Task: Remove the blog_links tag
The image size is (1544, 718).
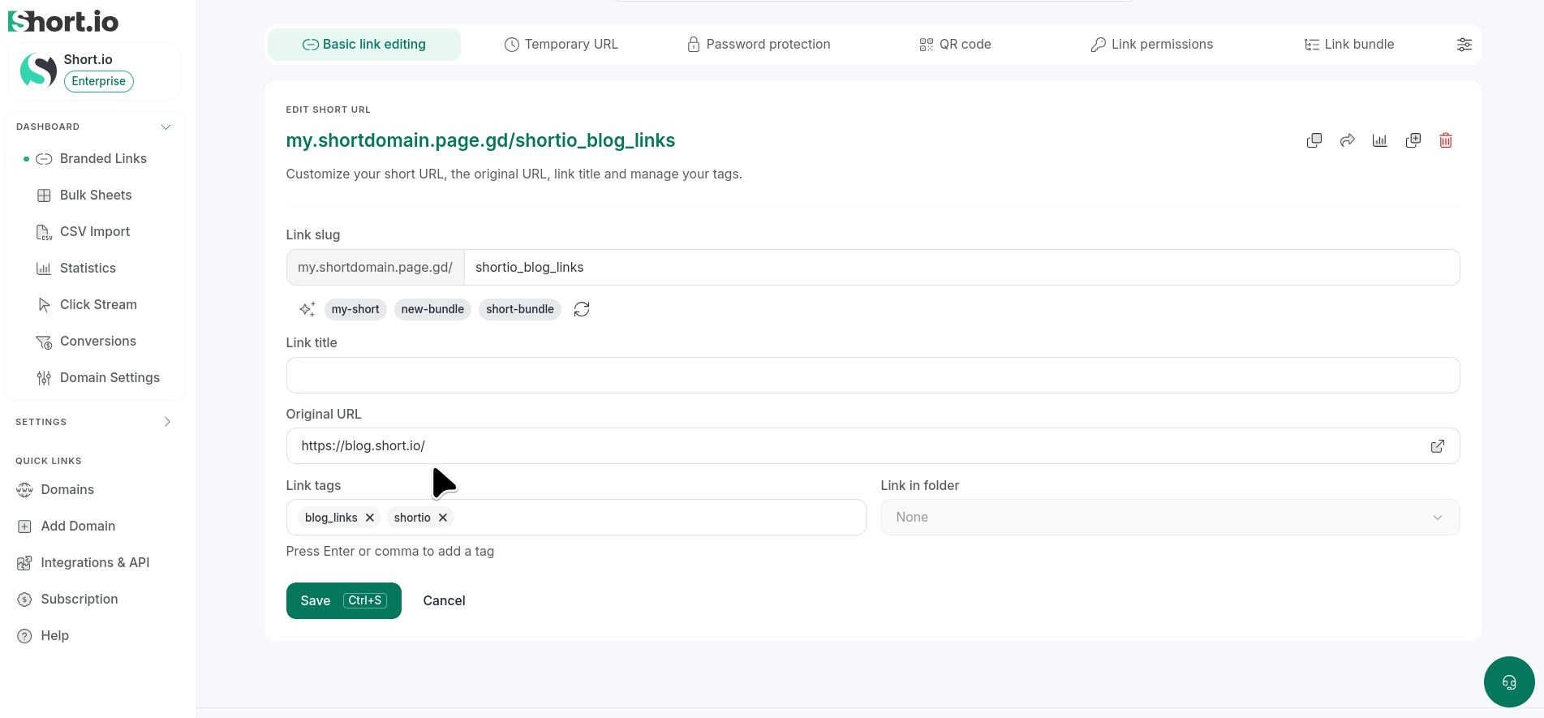Action: (x=370, y=518)
